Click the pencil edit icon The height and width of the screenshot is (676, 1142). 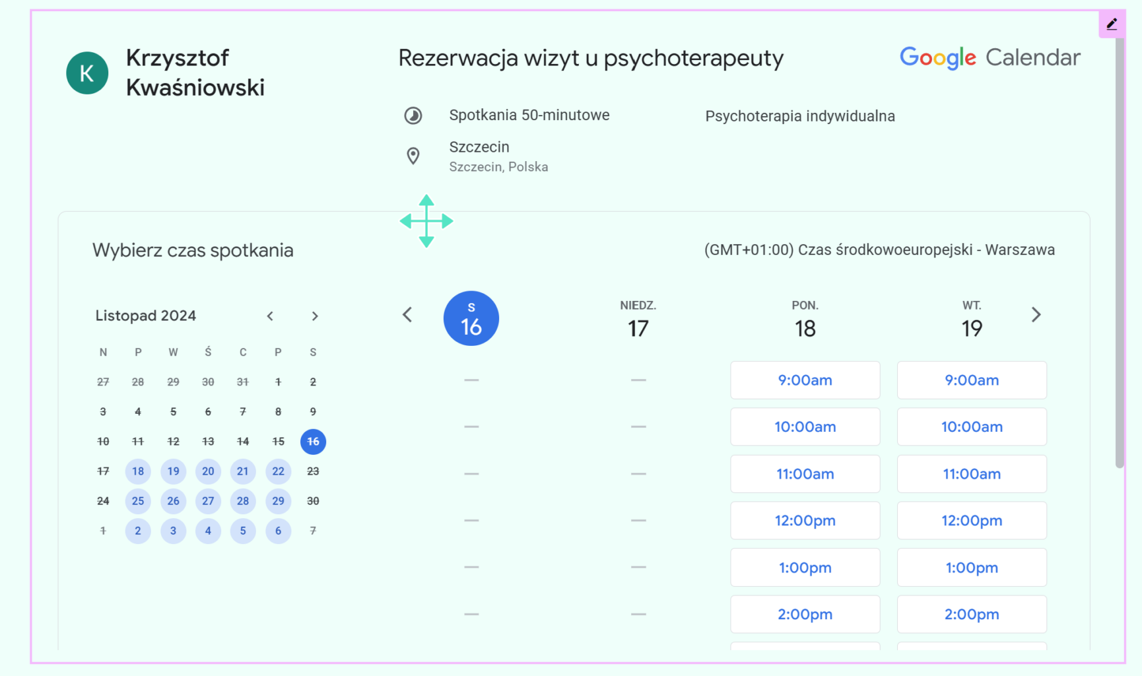(x=1112, y=24)
